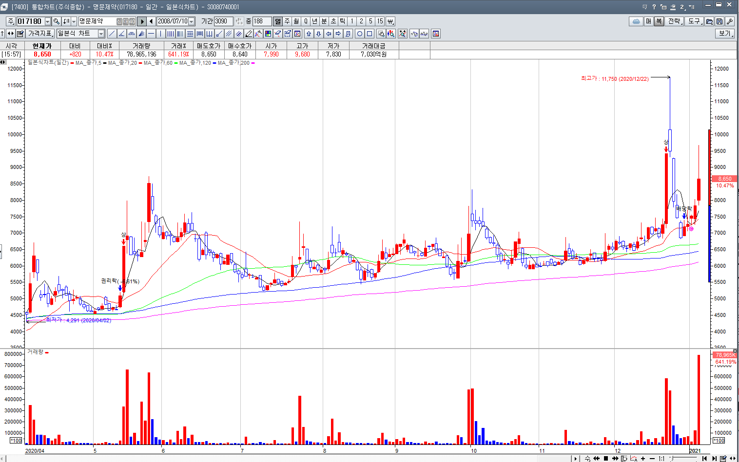
Task: Open the 전략 strategy menu
Action: [x=674, y=21]
